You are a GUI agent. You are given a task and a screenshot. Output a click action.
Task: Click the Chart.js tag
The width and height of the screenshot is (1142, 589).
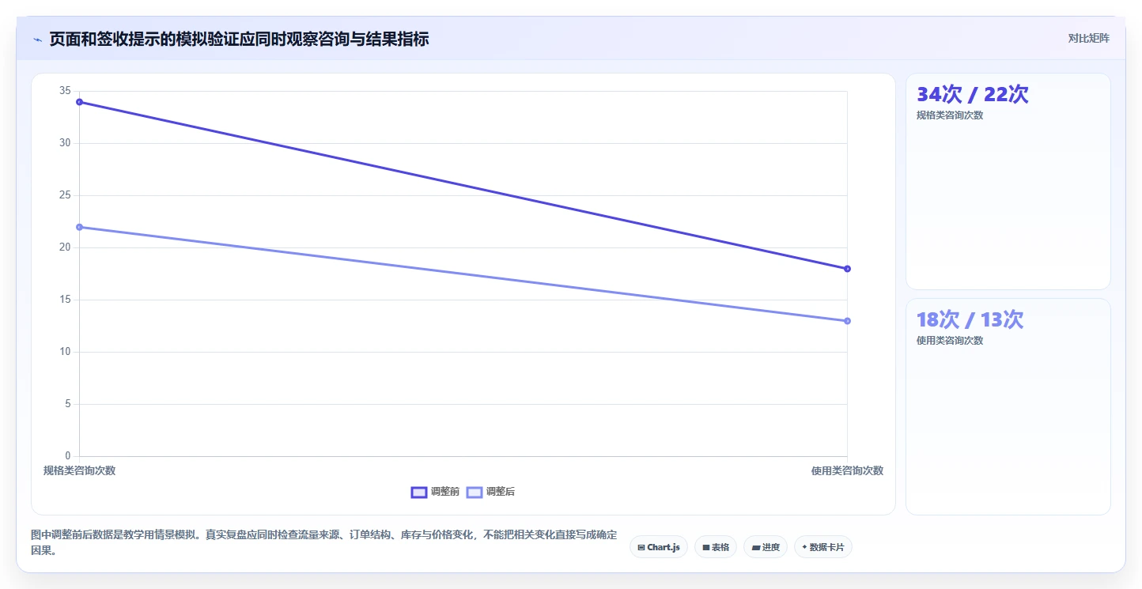pos(659,547)
